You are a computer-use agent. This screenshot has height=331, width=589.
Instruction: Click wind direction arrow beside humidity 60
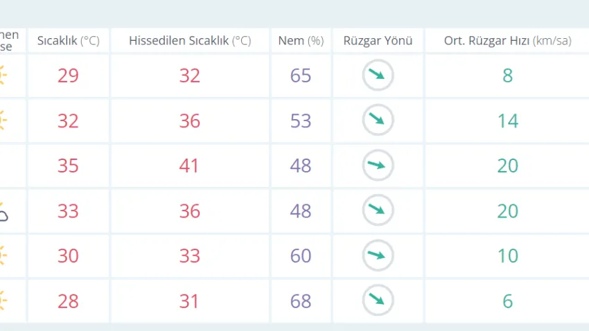[x=378, y=256]
